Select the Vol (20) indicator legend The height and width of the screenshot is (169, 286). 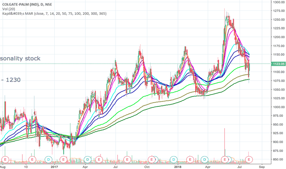tap(9, 9)
